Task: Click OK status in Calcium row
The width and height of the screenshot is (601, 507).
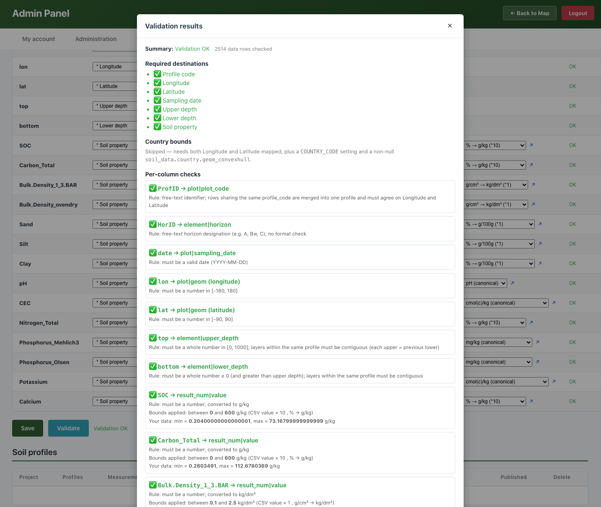Action: tap(573, 401)
